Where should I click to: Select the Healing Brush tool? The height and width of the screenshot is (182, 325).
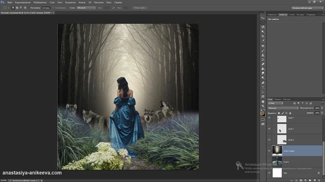(x=263, y=46)
